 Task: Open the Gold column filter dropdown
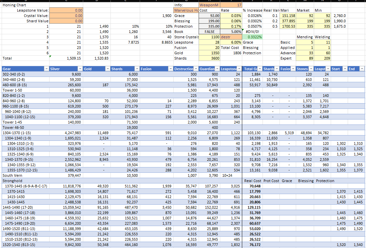pyautogui.click(x=108, y=68)
